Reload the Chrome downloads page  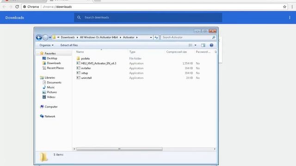tap(17, 7)
